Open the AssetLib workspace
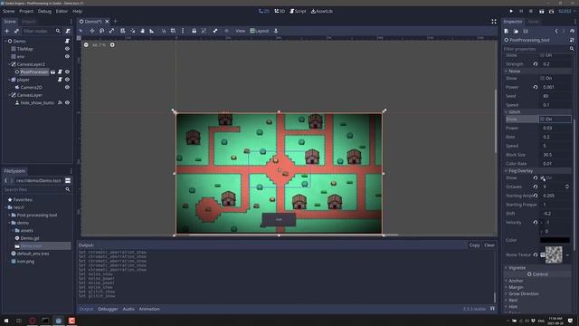 322,12
